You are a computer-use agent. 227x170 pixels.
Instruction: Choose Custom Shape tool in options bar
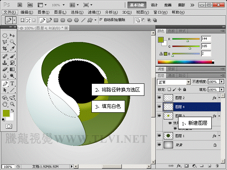pos(90,20)
